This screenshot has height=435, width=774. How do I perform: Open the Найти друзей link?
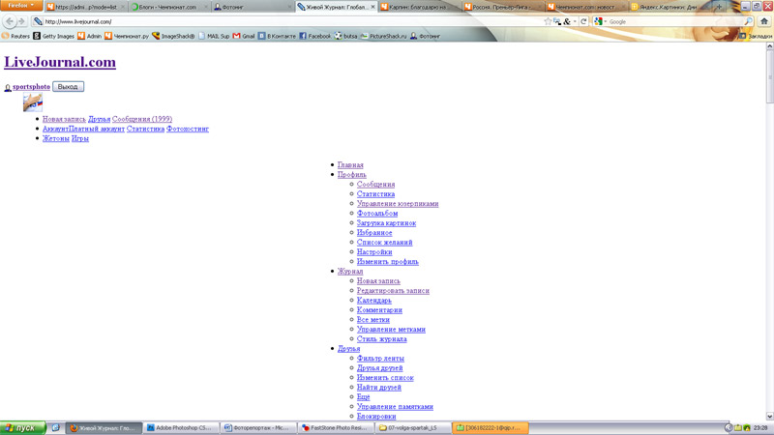(x=379, y=388)
